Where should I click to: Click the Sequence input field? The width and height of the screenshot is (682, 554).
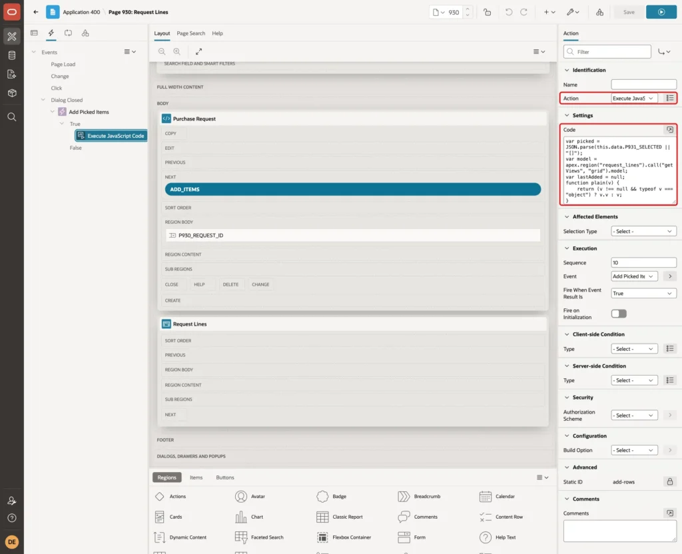643,262
